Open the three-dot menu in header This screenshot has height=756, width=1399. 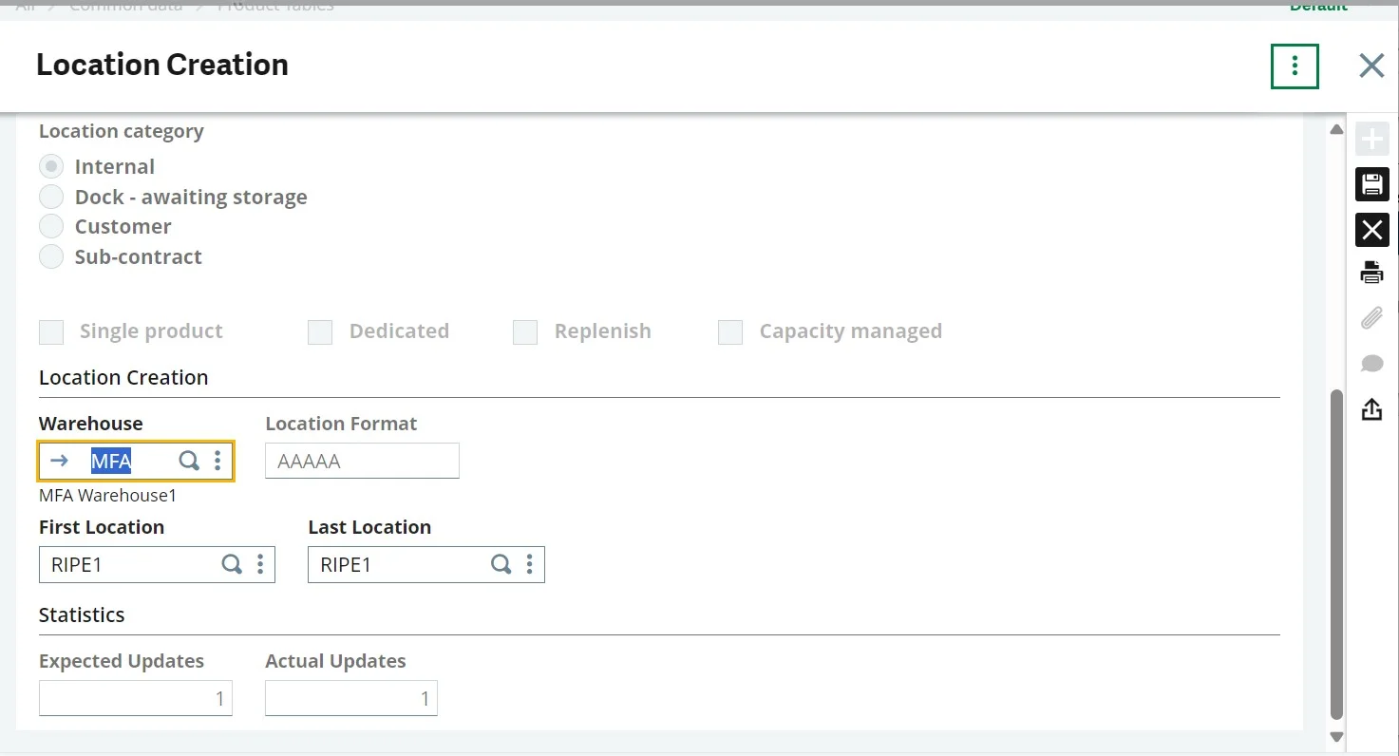1295,66
